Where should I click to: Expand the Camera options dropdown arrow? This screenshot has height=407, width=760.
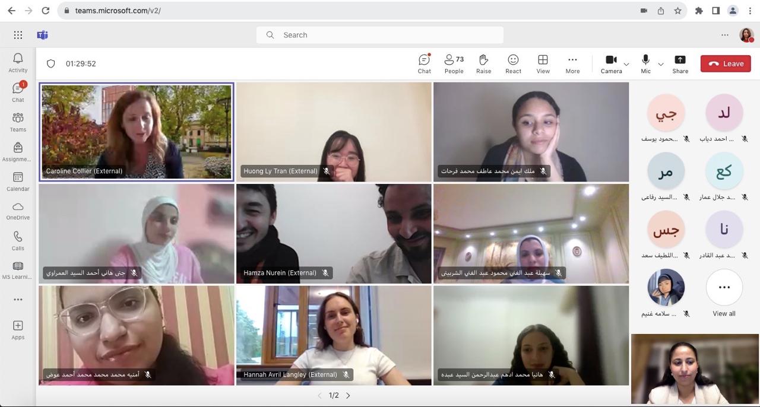(626, 64)
